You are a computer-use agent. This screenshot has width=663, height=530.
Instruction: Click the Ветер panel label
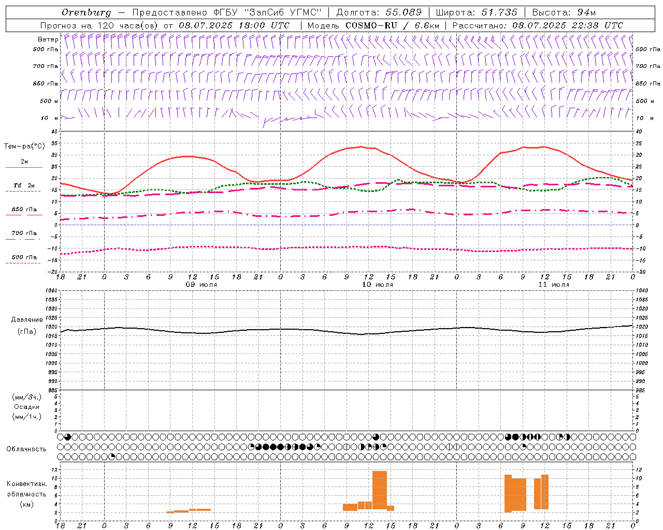48,39
